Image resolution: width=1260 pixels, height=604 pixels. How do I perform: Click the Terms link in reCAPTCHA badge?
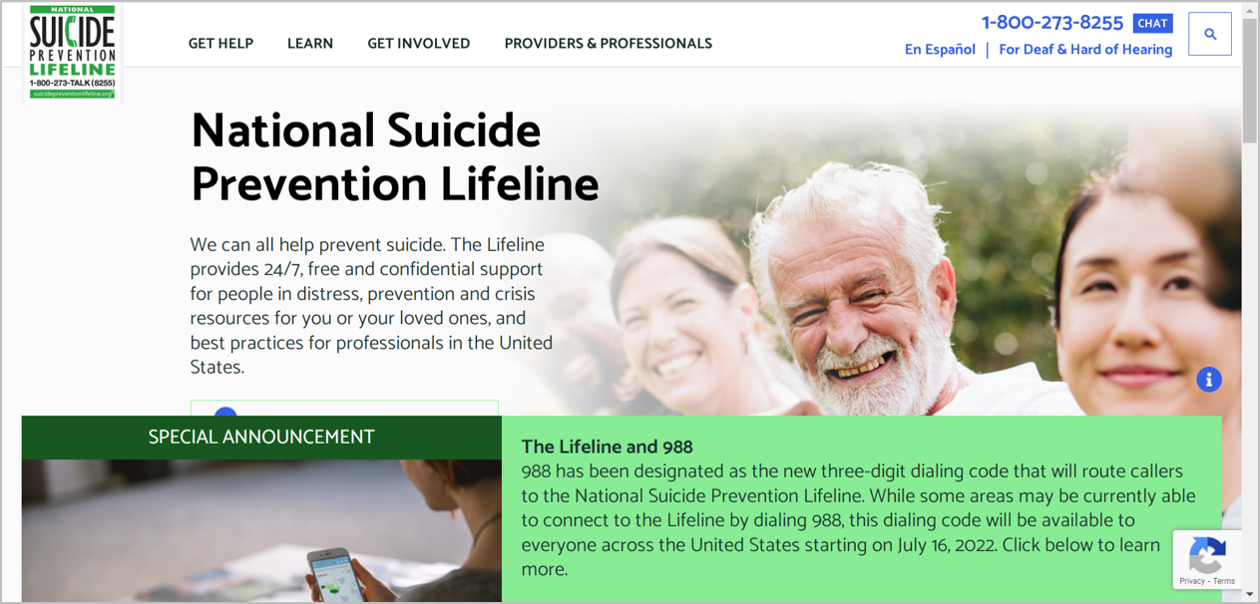pyautogui.click(x=1224, y=581)
